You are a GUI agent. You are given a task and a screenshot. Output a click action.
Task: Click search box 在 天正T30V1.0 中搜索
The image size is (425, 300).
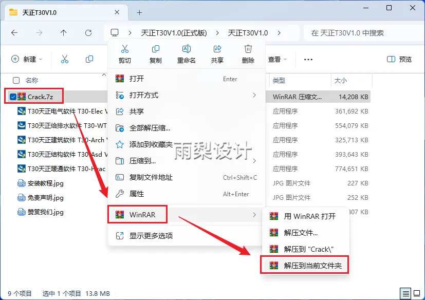pos(364,33)
